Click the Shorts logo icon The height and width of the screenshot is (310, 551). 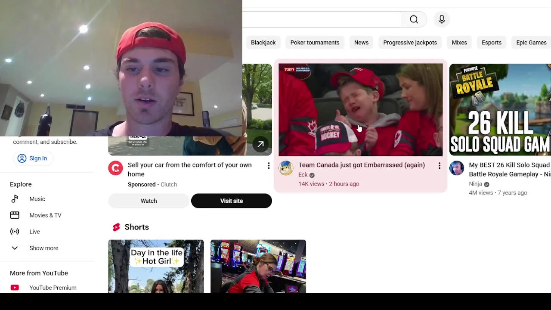(x=116, y=227)
